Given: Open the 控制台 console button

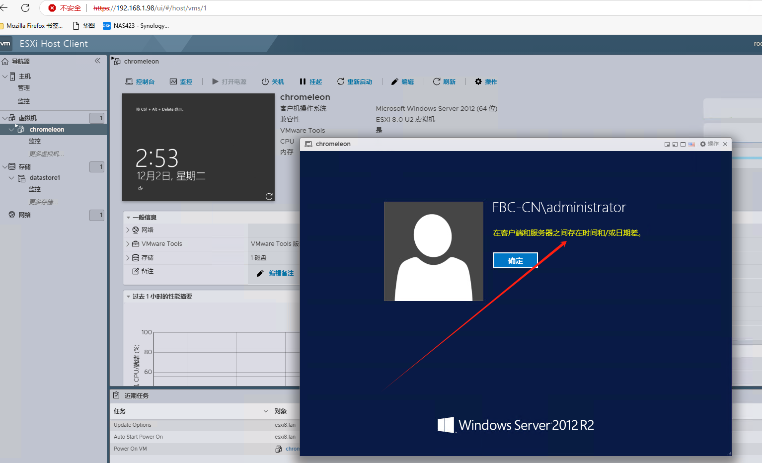Looking at the screenshot, I should (140, 81).
